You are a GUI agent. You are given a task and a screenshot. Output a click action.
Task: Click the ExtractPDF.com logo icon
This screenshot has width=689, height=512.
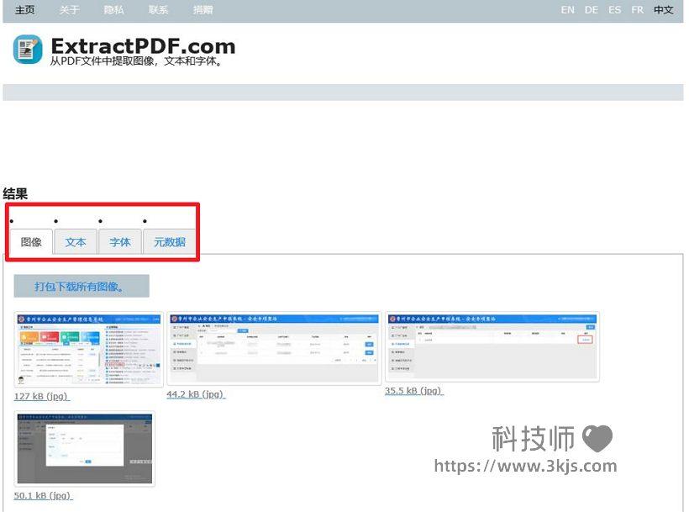(x=28, y=50)
